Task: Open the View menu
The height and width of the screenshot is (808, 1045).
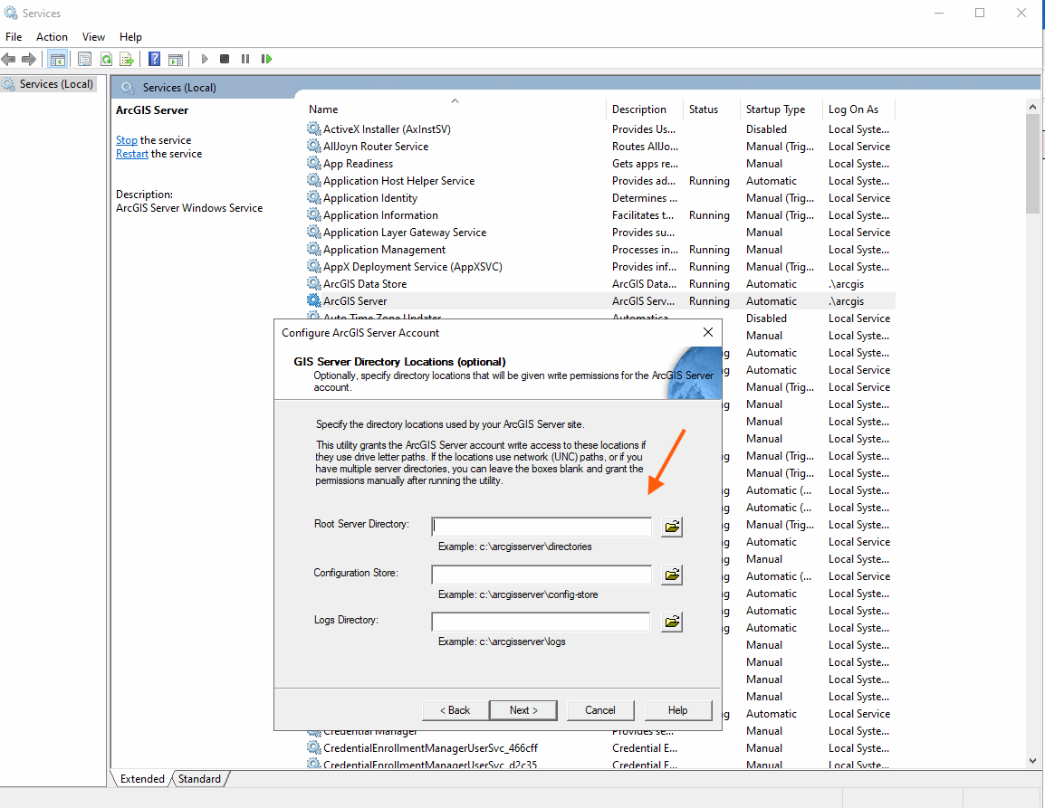Action: click(93, 37)
